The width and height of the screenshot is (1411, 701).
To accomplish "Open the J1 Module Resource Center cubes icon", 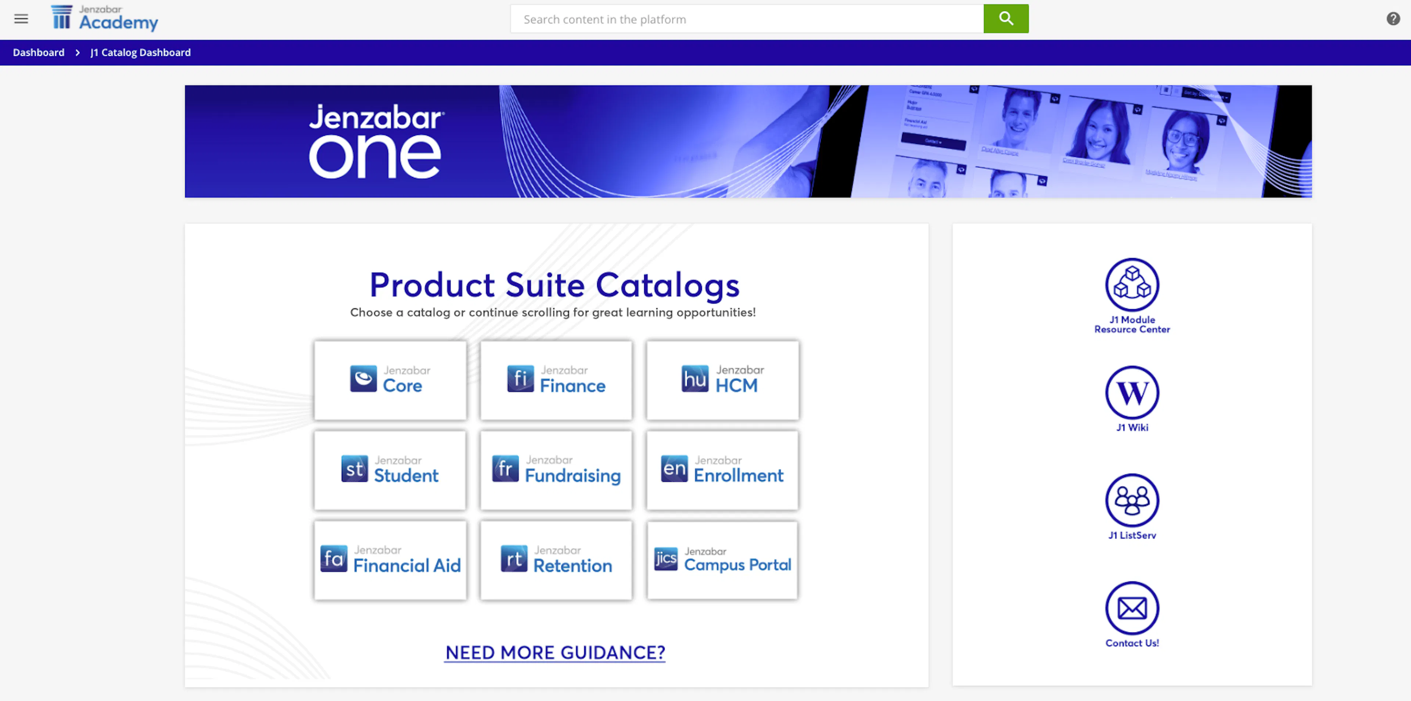I will point(1132,285).
